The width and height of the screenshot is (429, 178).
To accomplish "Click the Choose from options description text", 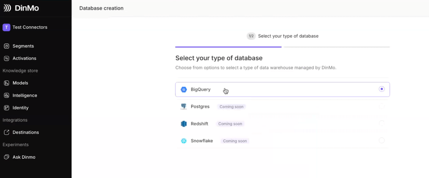I will (x=256, y=68).
